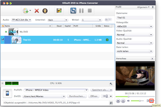Uncheck the Titel 01 checkbox
This screenshot has height=107, width=161.
(3, 40)
